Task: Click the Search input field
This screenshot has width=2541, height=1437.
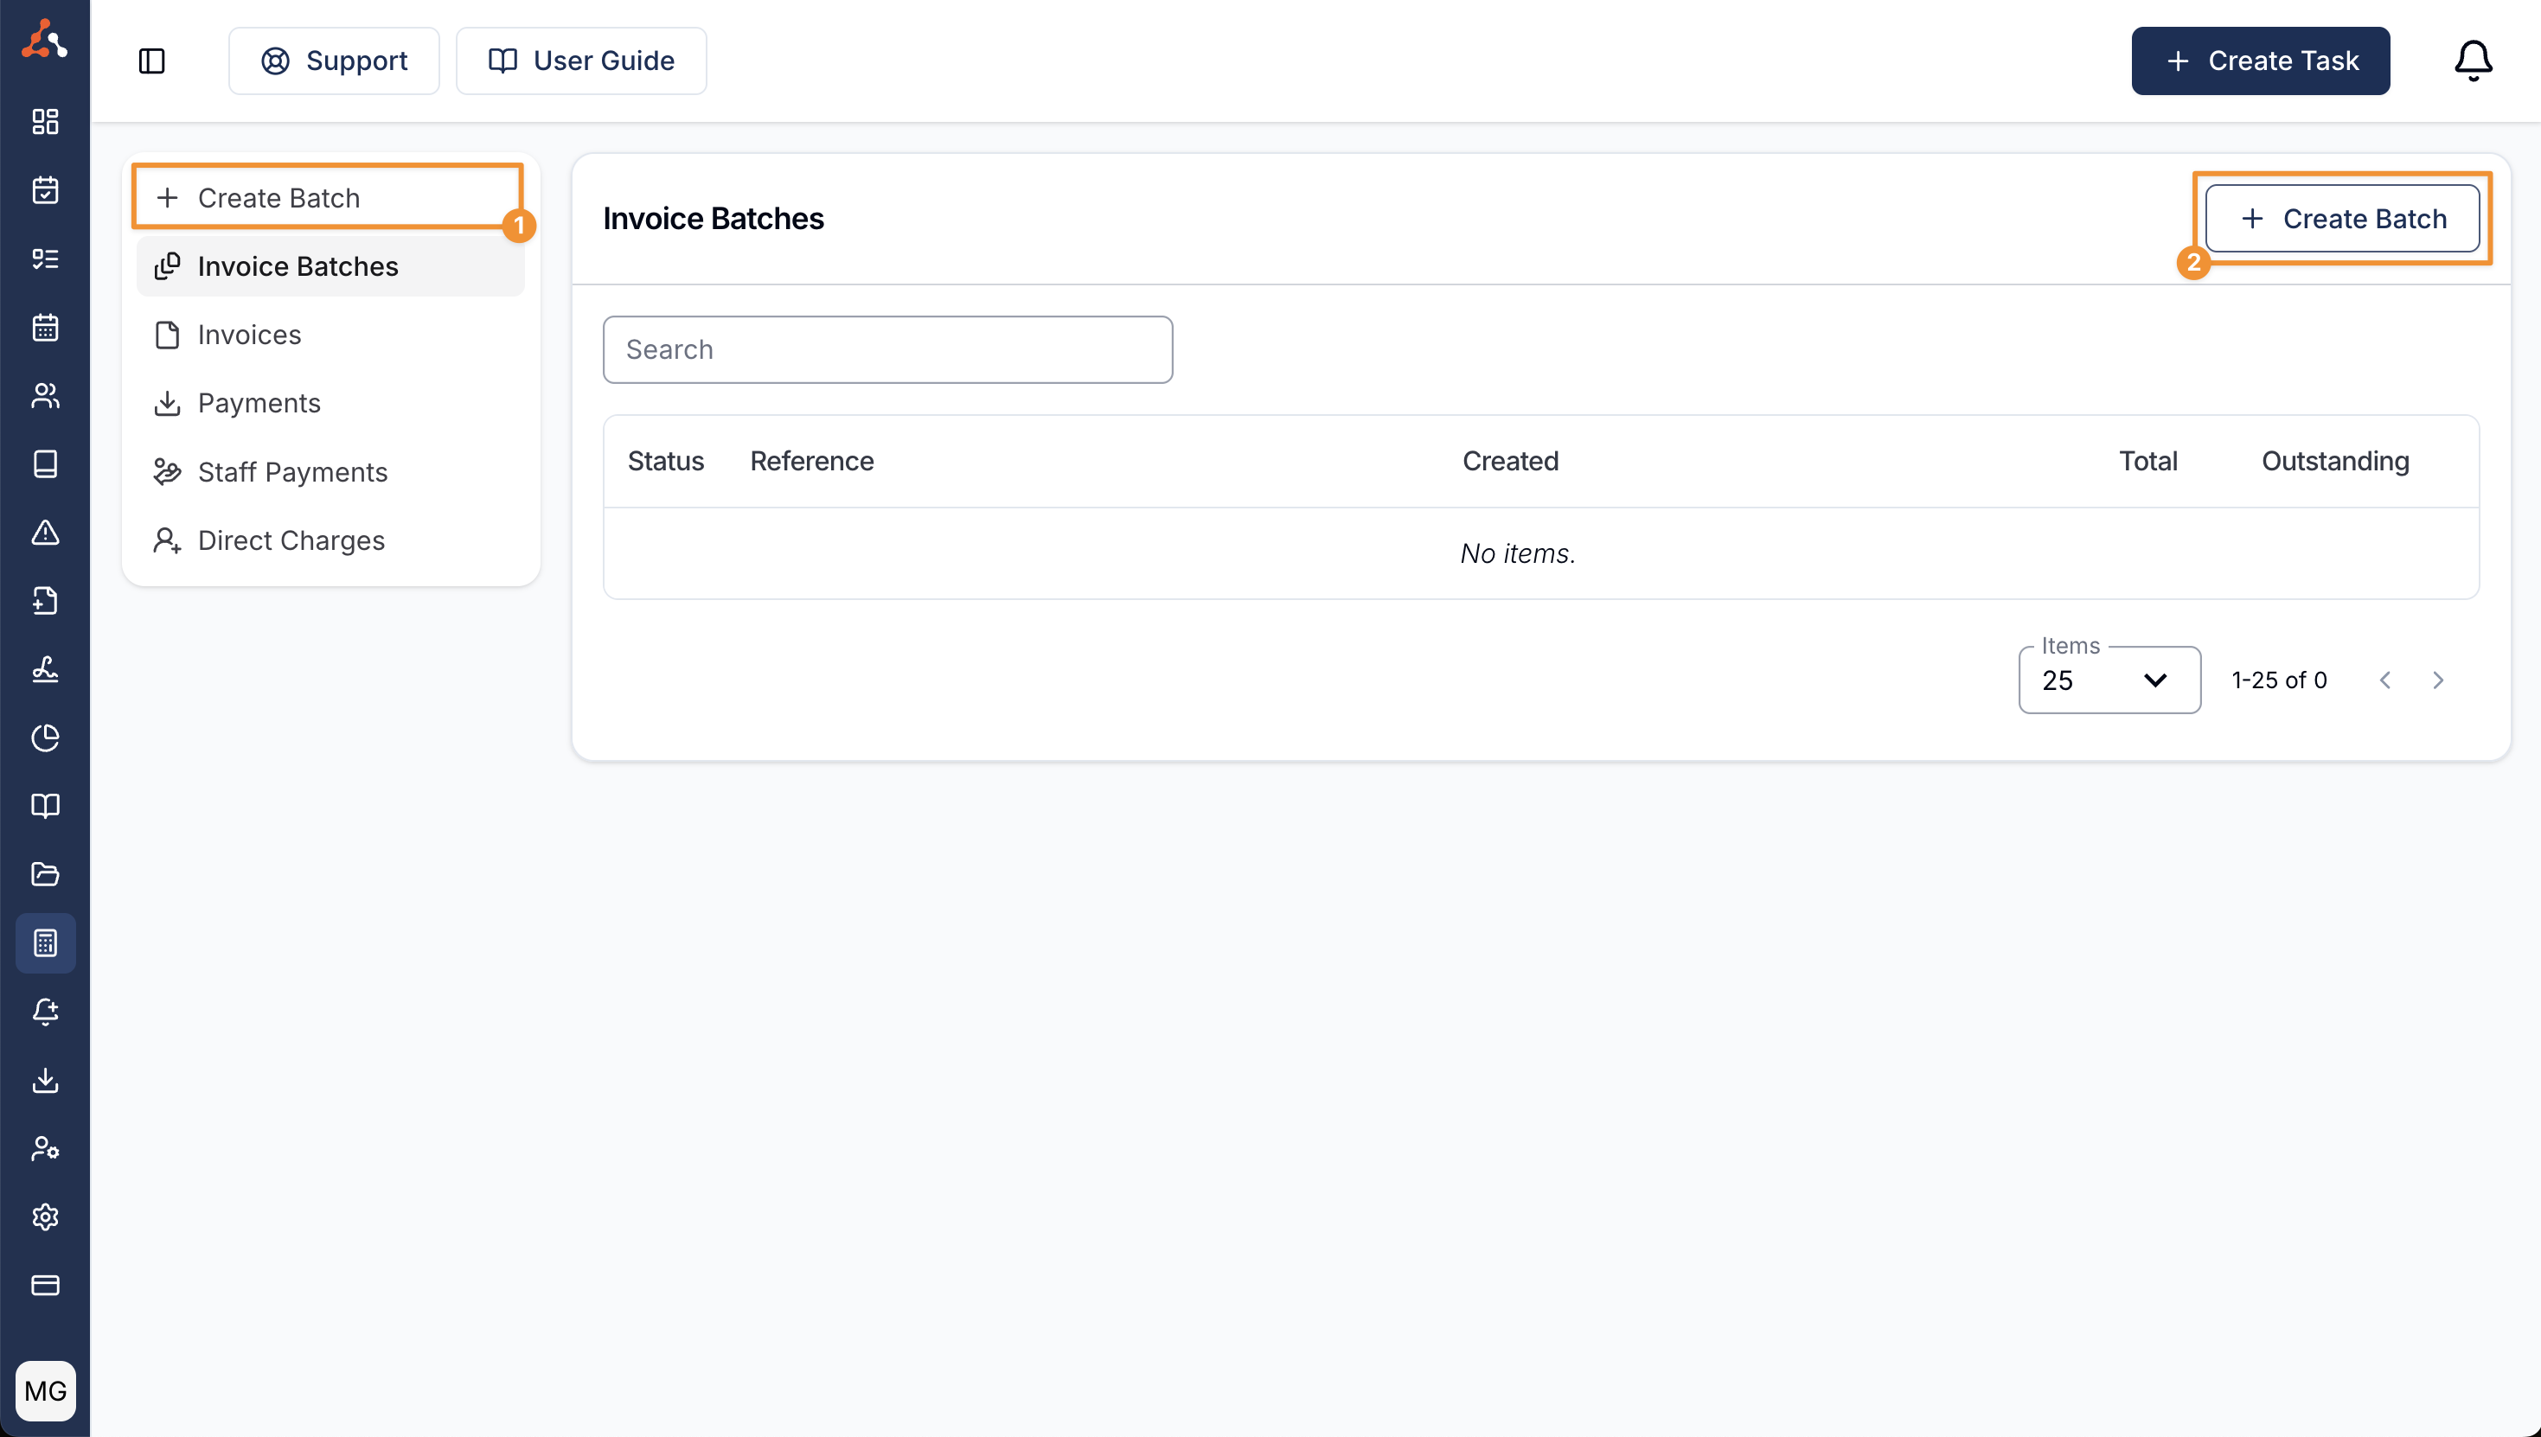Action: 886,349
